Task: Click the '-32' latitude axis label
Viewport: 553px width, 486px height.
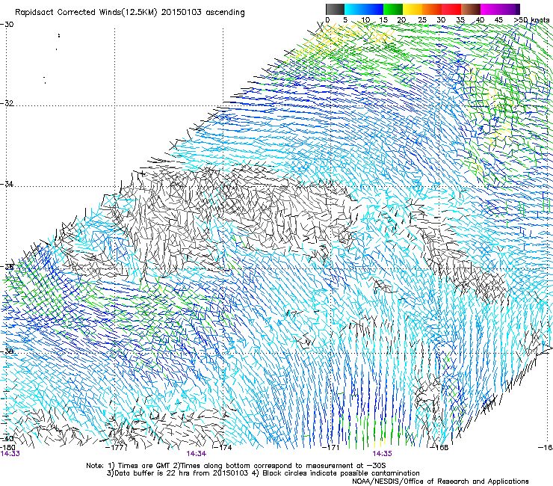Action: coord(7,103)
